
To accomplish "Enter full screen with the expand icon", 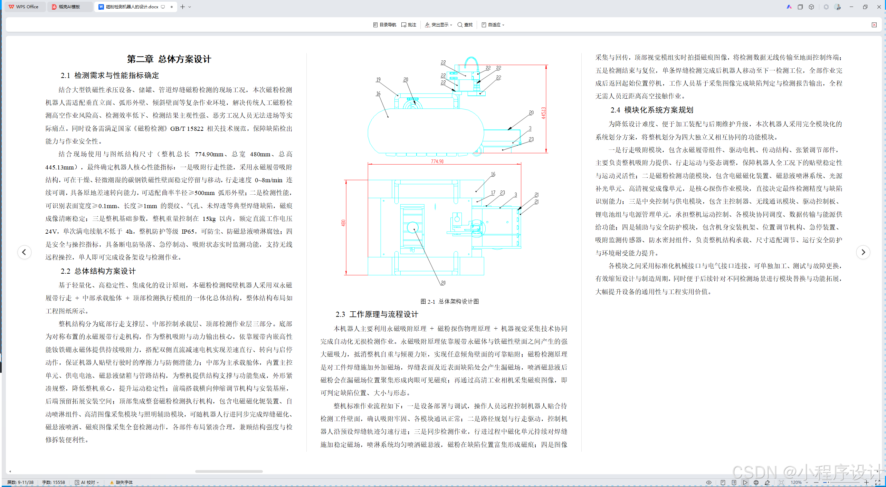I will tap(878, 483).
